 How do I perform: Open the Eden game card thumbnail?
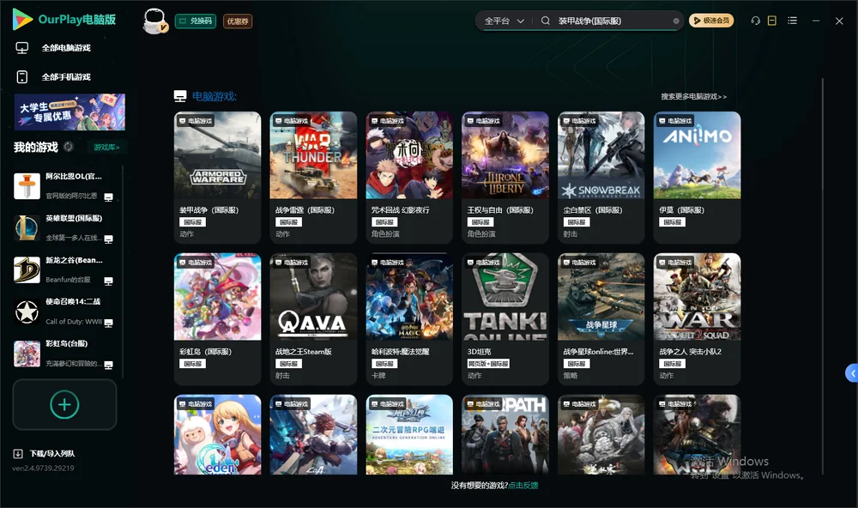(x=217, y=435)
